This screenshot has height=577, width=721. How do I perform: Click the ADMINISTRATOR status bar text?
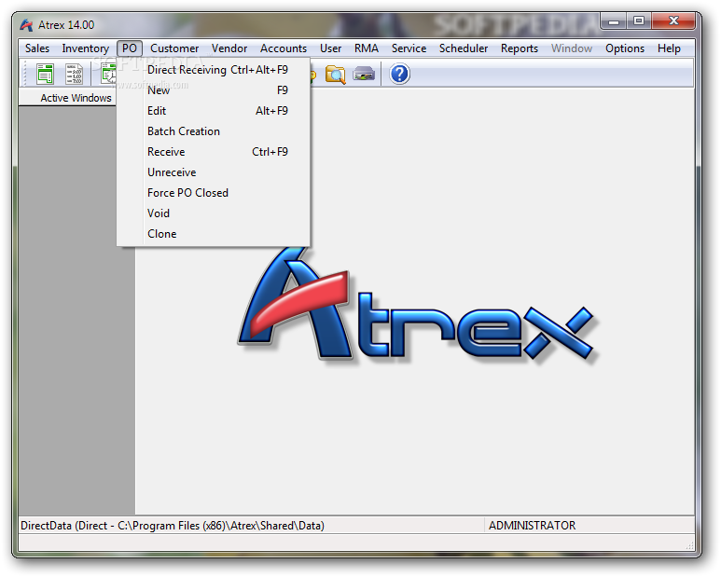tap(532, 526)
